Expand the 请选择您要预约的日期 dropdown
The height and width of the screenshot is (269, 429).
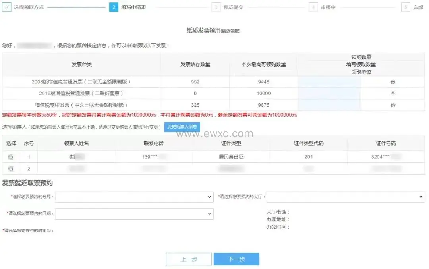click(x=135, y=214)
